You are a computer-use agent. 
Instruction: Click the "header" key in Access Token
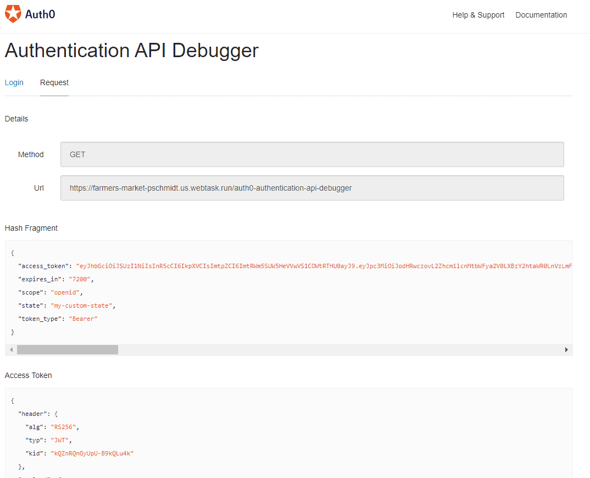(32, 414)
